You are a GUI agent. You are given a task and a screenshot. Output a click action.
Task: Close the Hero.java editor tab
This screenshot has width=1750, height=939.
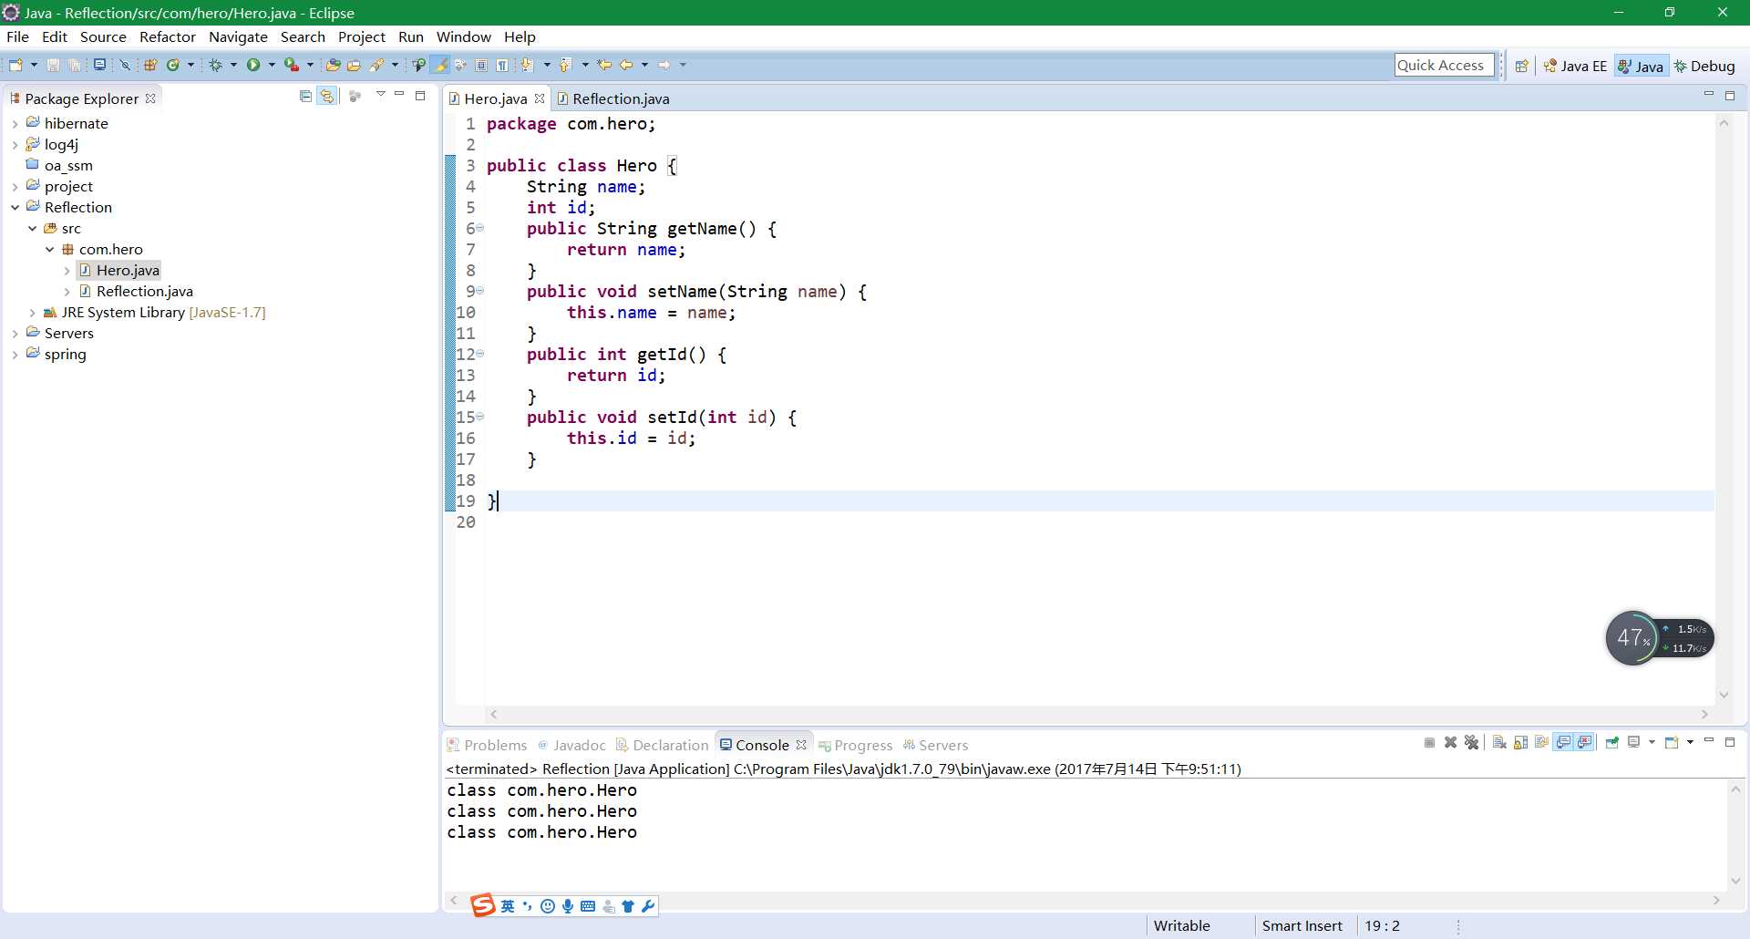540,98
